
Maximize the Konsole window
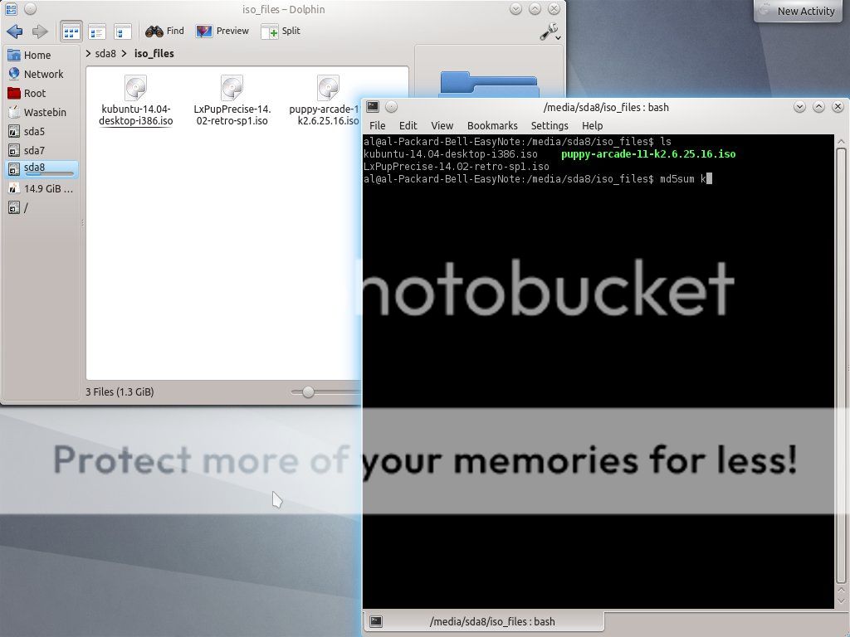pyautogui.click(x=818, y=107)
